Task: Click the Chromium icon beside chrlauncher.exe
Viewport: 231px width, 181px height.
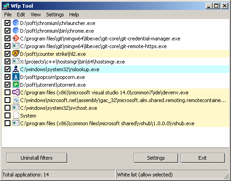Action: [x=15, y=23]
